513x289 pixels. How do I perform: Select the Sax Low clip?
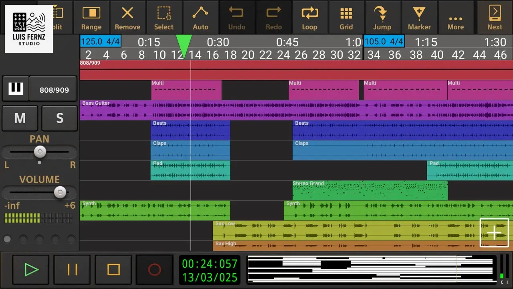click(363, 231)
